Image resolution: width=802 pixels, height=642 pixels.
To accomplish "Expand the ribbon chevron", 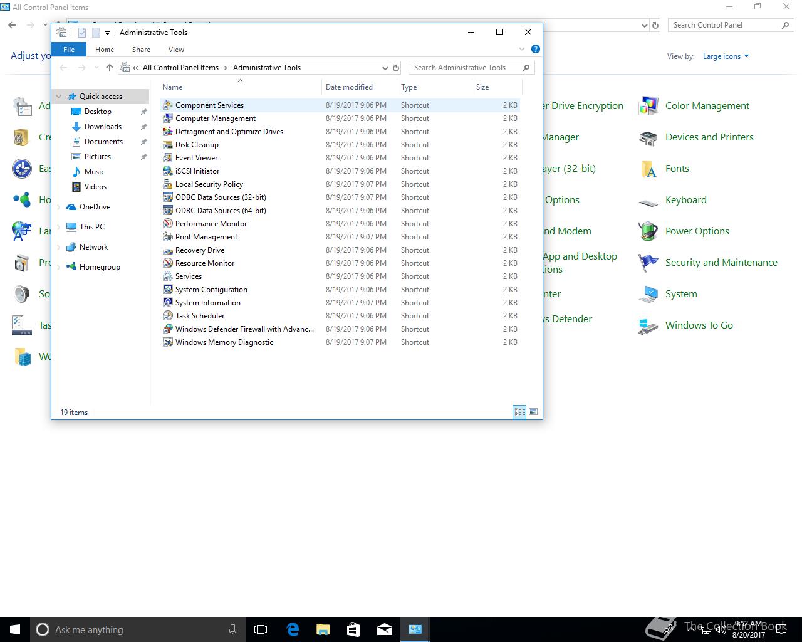I will [x=522, y=49].
